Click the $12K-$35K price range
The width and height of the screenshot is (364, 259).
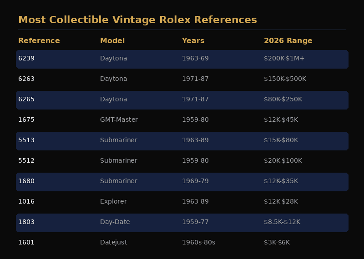tap(281, 181)
